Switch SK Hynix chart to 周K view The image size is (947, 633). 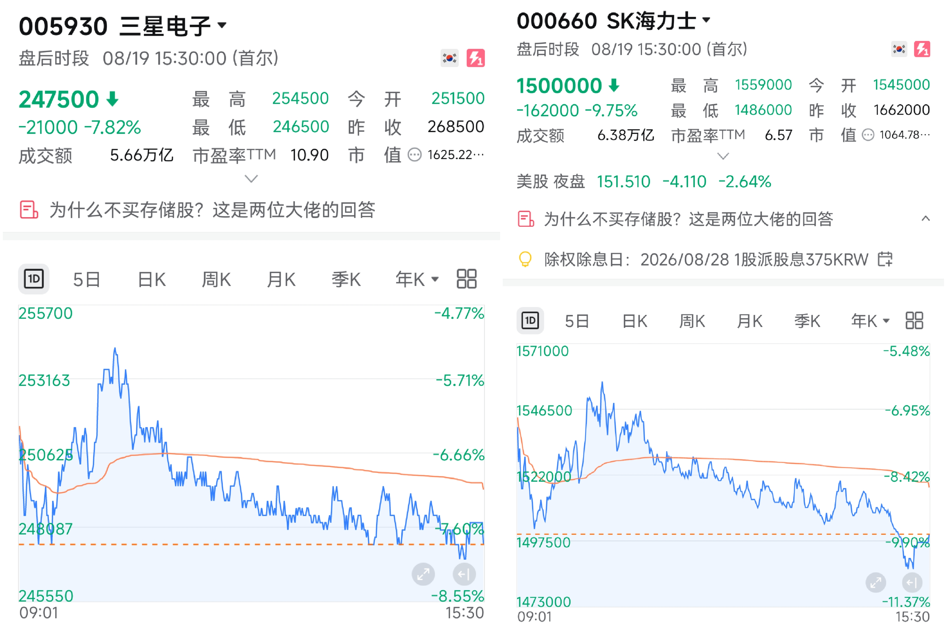[x=692, y=321]
